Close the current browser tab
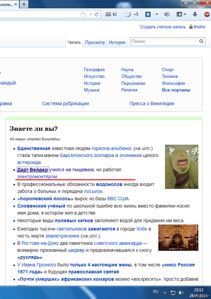Viewport: 211px width, 299px height. click(16, 4)
